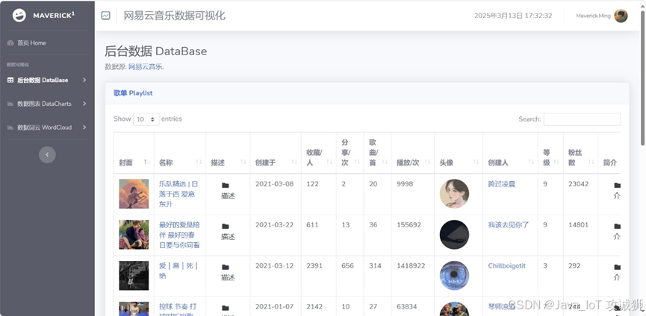Open creator Chillboigotit profile link

point(507,266)
